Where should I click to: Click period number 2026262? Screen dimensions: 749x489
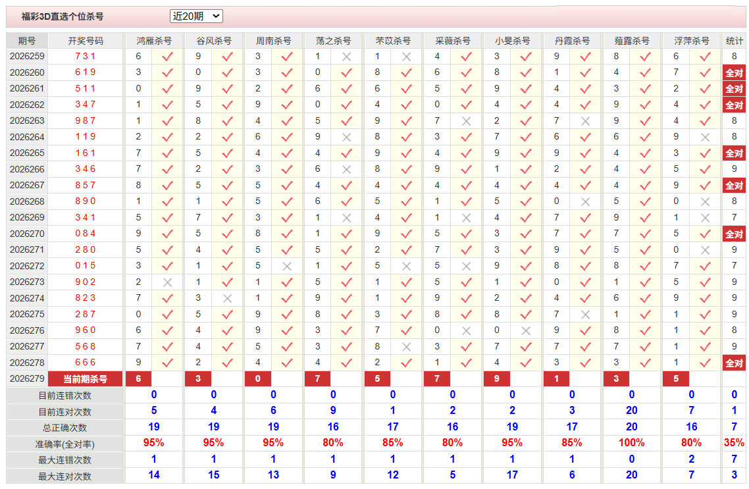click(x=27, y=105)
